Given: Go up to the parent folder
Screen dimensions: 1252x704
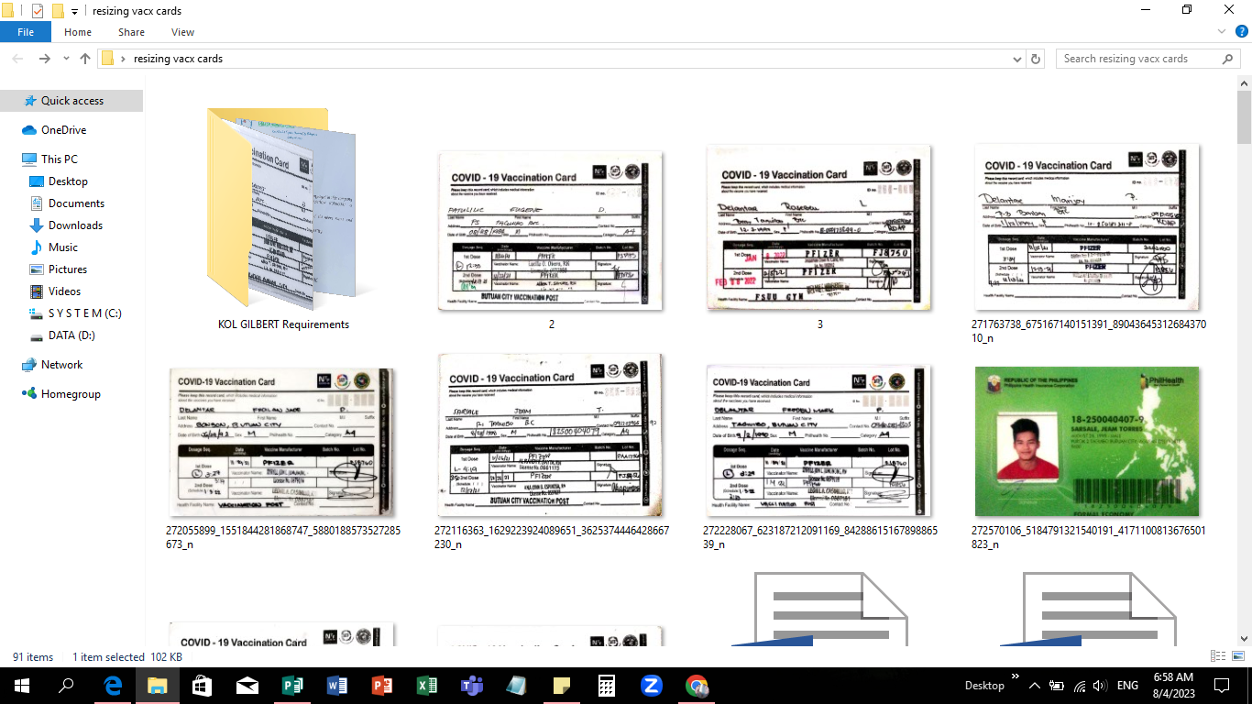Looking at the screenshot, I should click(x=84, y=58).
